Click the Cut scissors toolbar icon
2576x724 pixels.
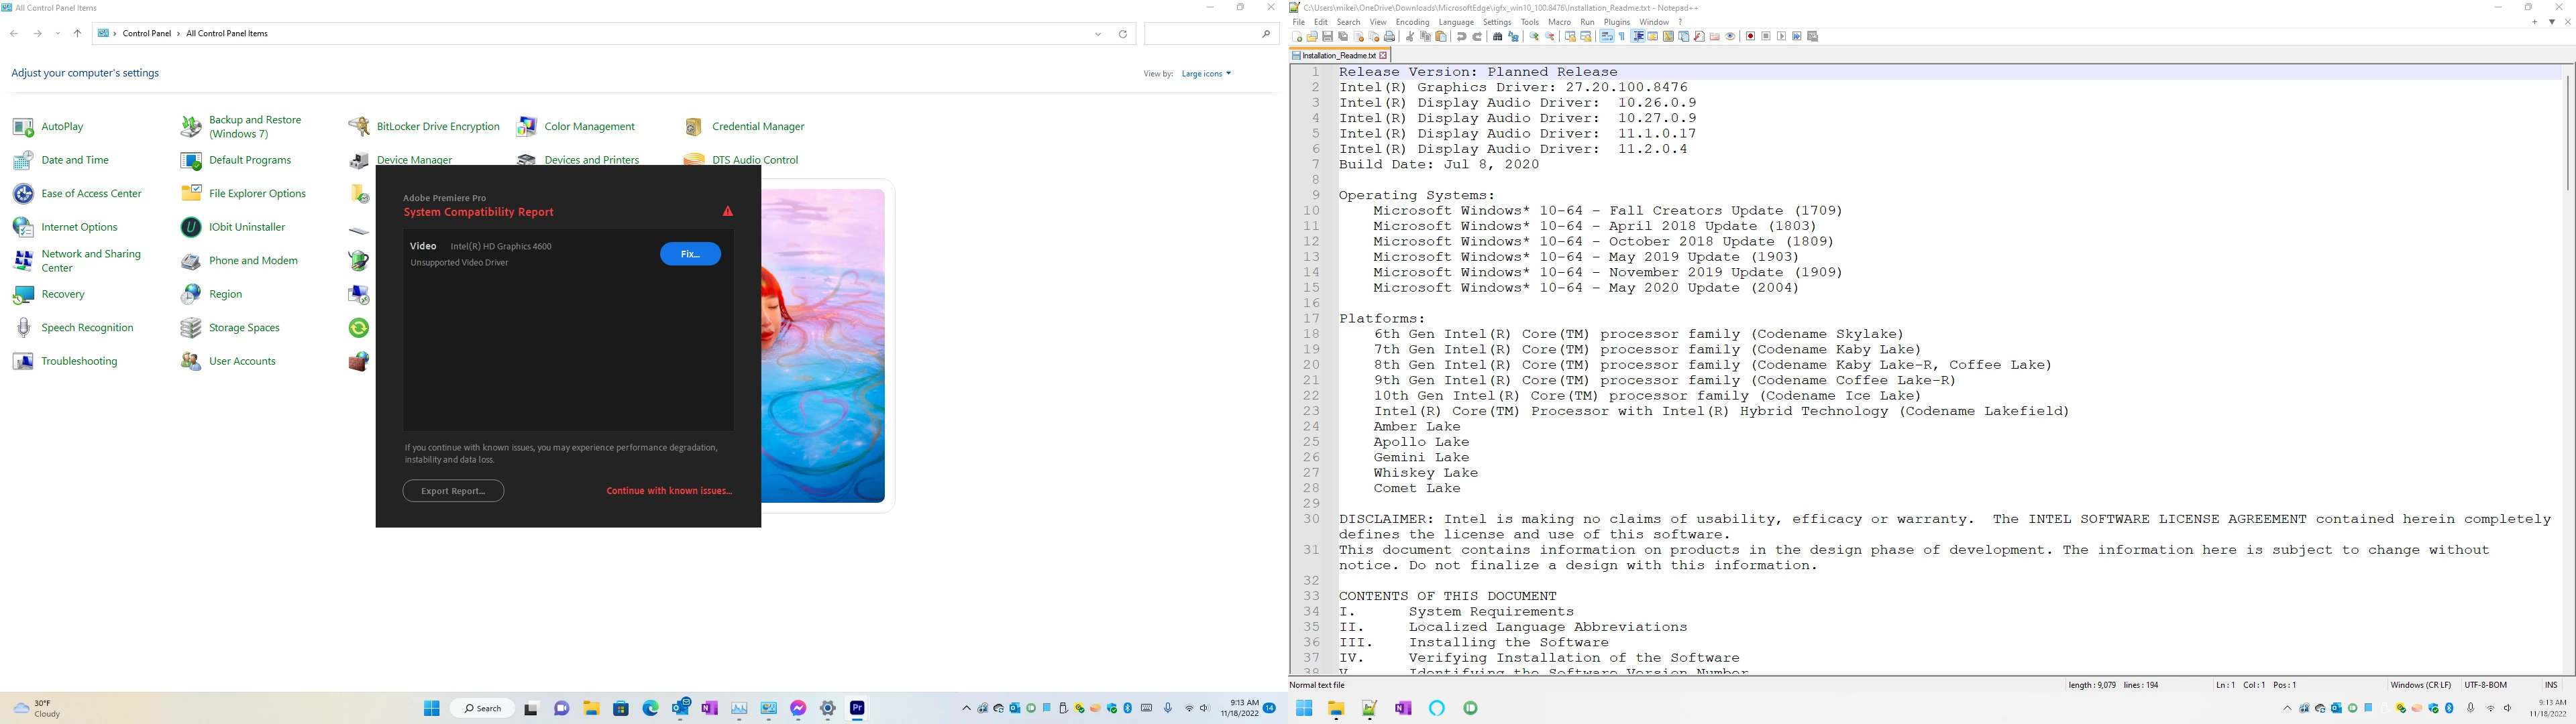click(1410, 36)
